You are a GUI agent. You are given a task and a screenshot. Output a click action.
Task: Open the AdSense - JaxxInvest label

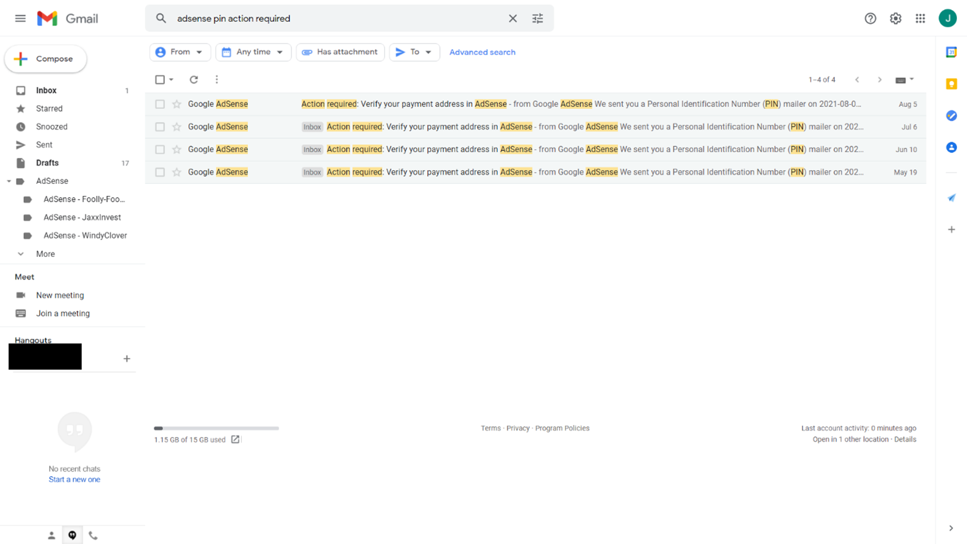[82, 217]
